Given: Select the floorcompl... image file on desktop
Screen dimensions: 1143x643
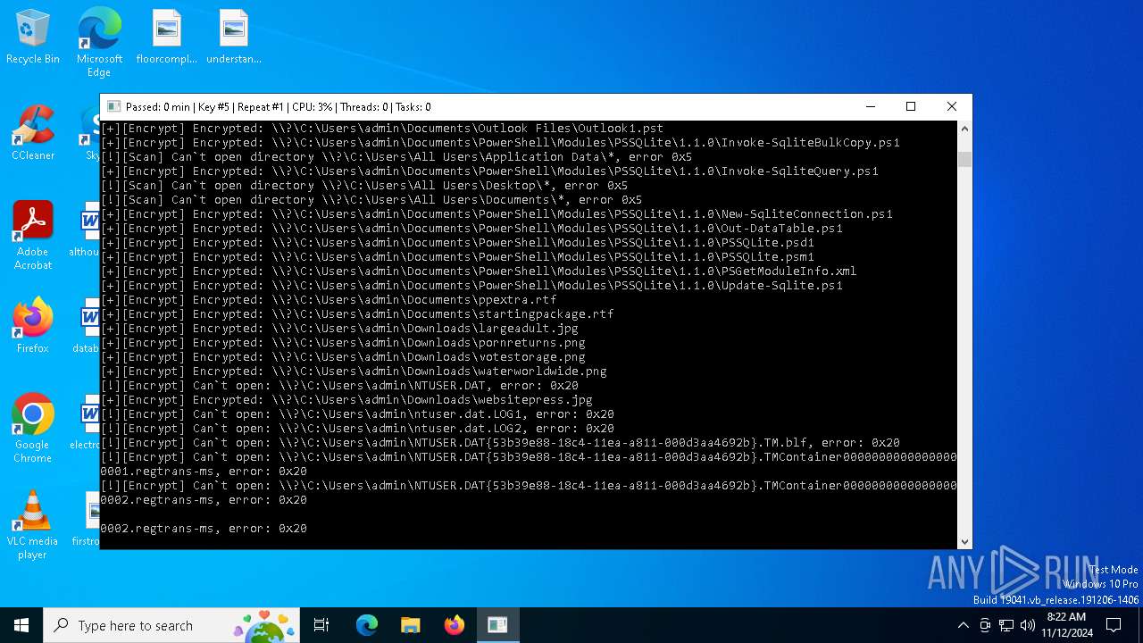Looking at the screenshot, I should (166, 38).
